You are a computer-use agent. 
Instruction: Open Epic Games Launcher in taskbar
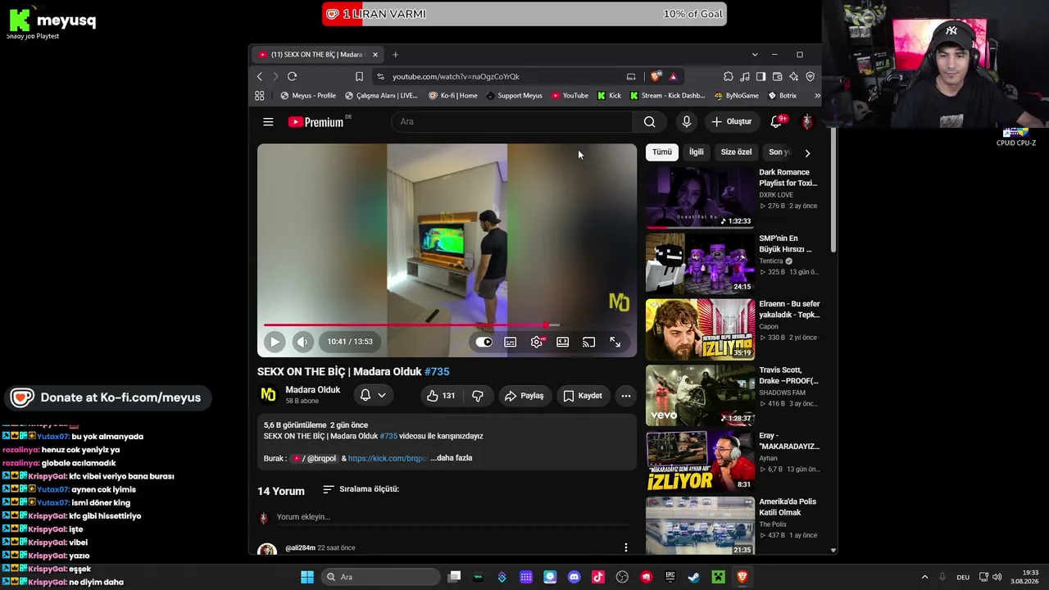click(x=670, y=577)
